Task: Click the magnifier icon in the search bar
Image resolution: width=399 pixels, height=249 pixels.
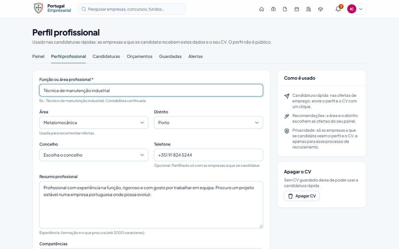Action: [84, 9]
